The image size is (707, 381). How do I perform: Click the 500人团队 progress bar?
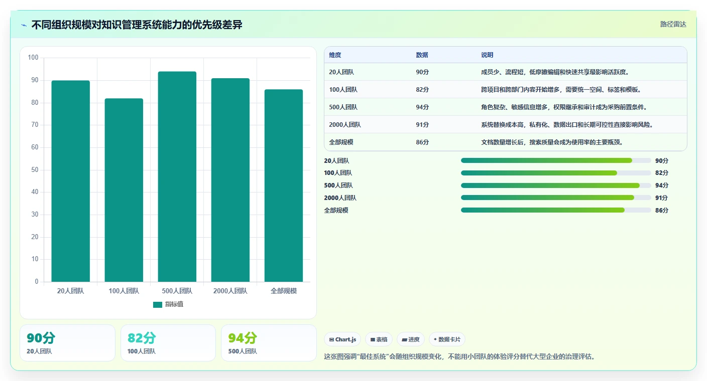click(556, 185)
